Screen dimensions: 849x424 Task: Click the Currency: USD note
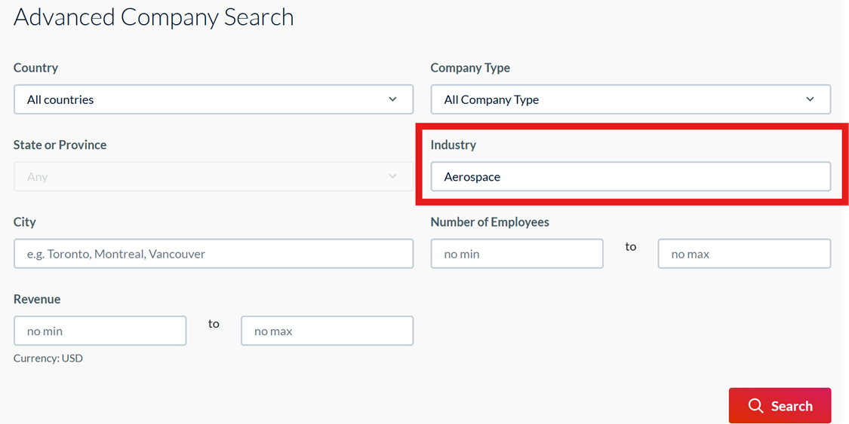click(x=48, y=358)
